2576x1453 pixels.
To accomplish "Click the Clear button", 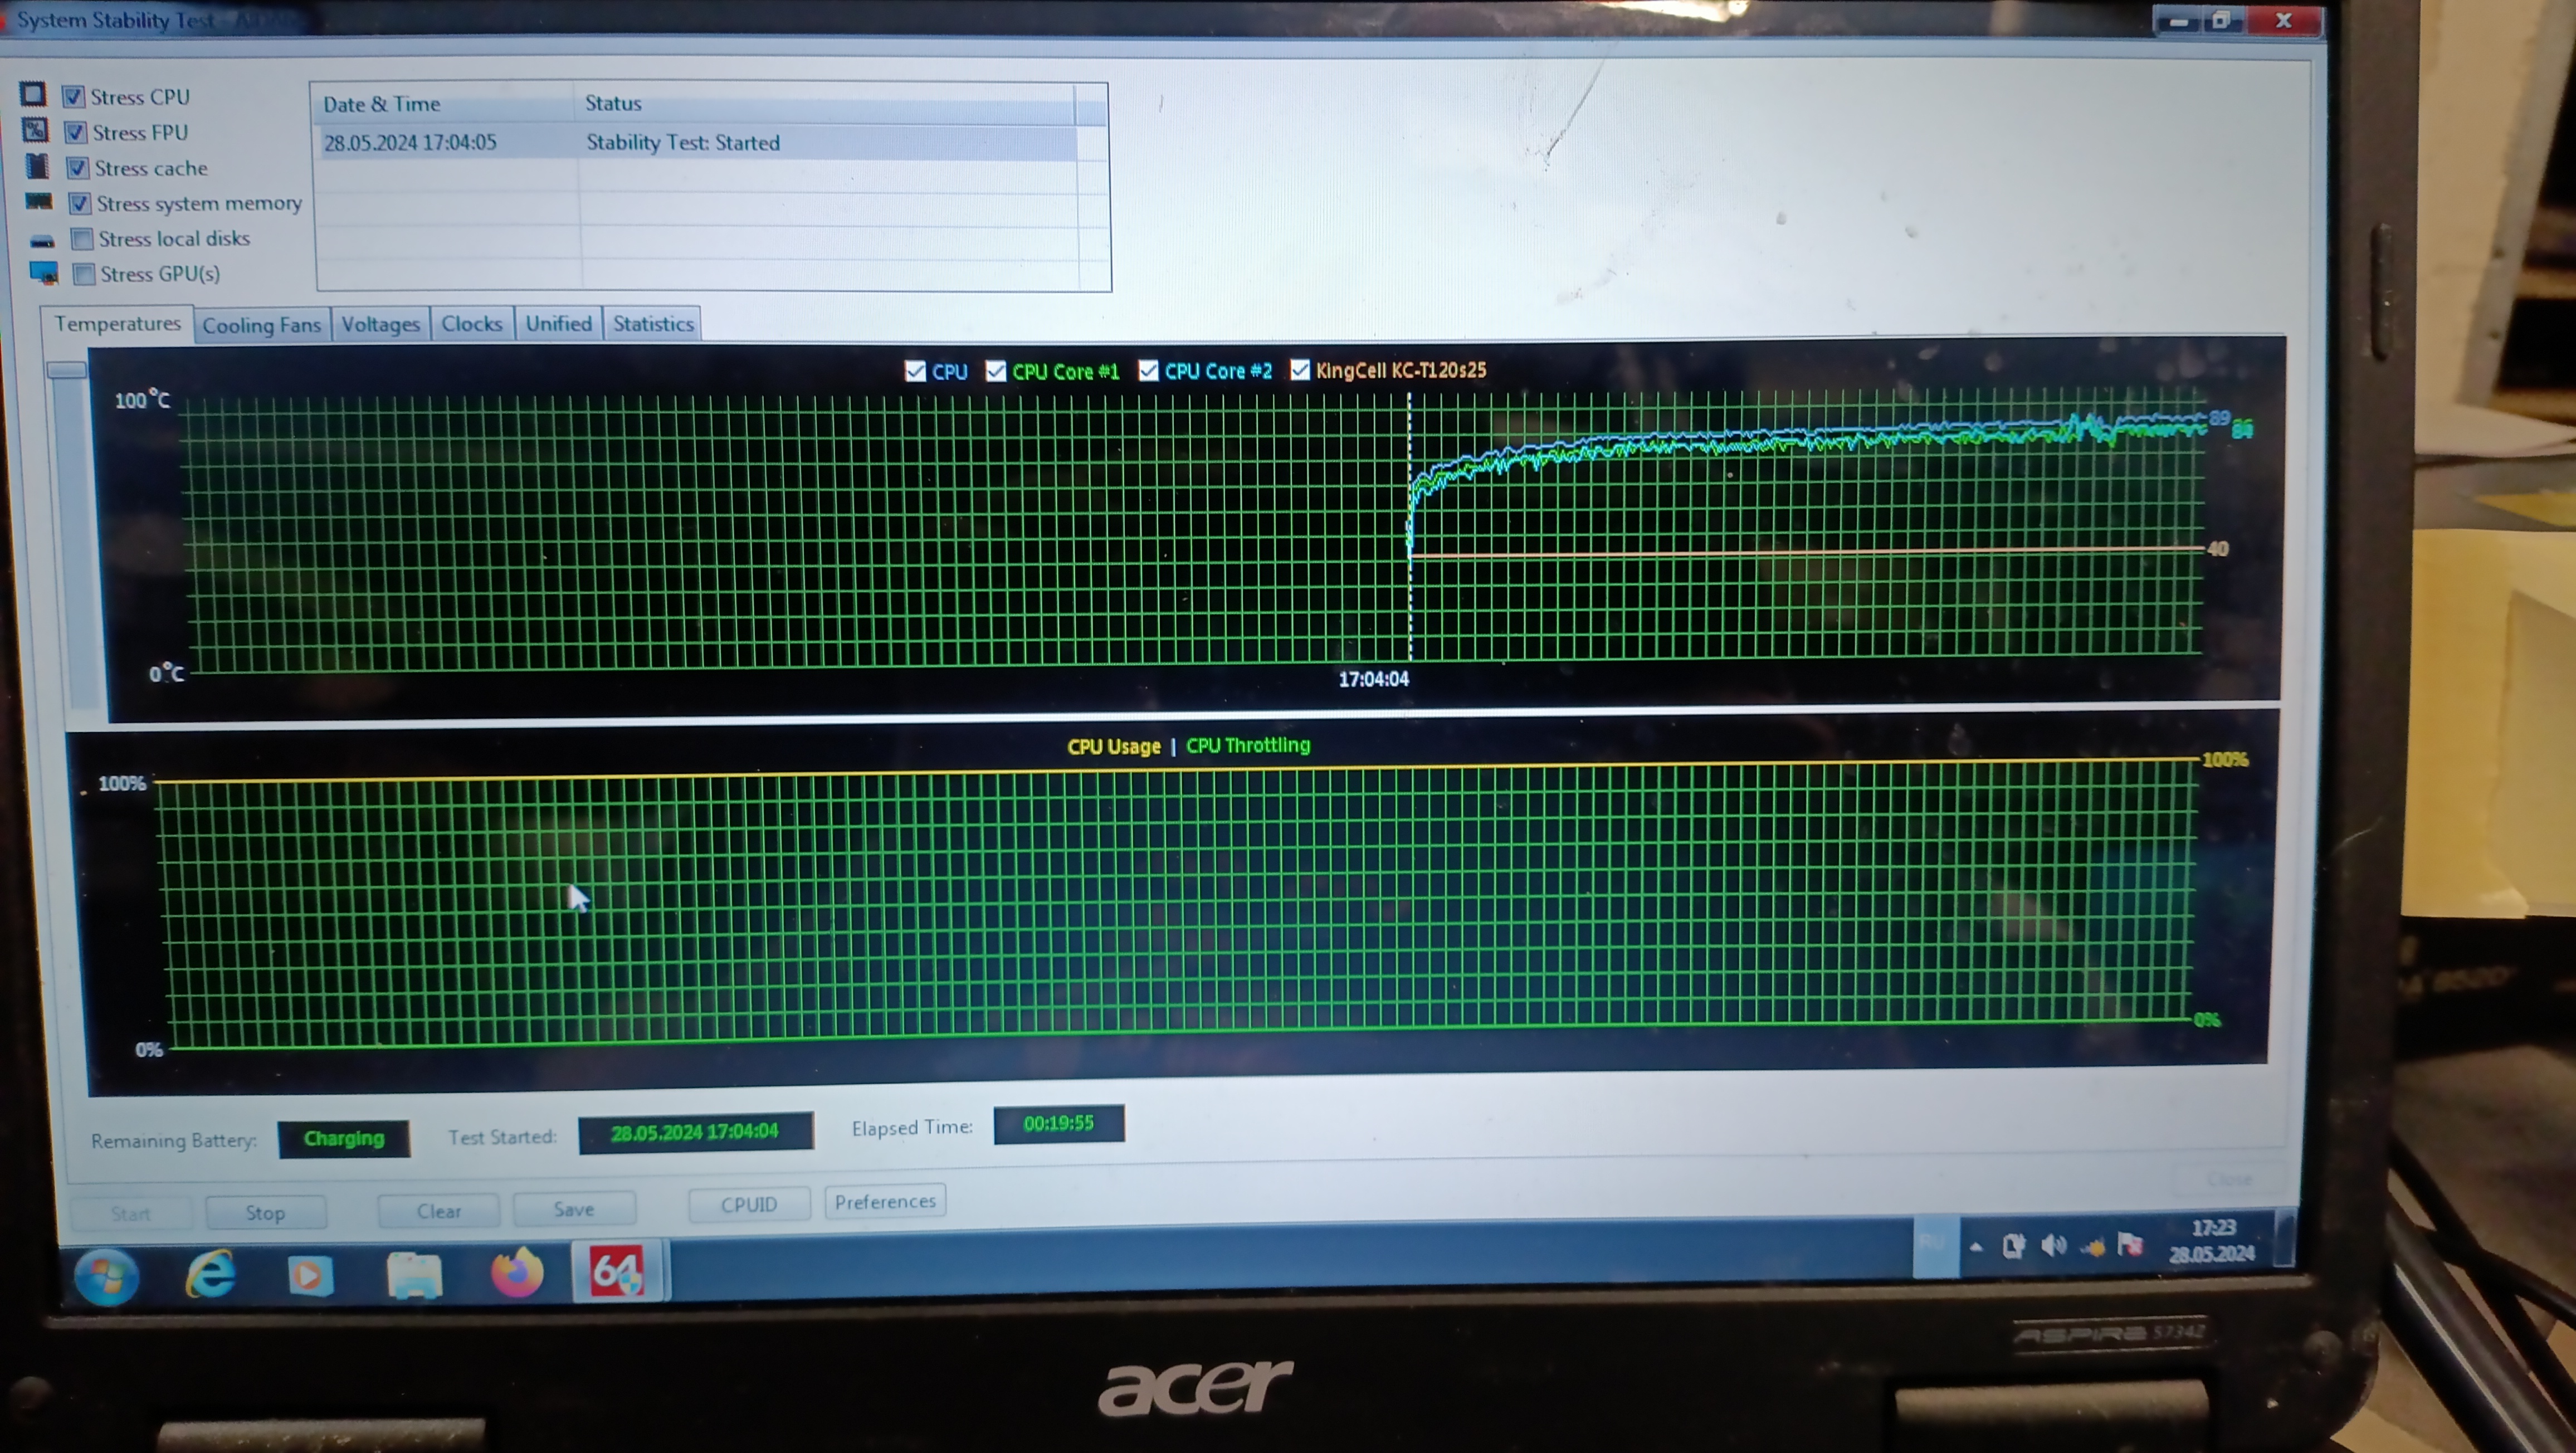I will pyautogui.click(x=439, y=1210).
